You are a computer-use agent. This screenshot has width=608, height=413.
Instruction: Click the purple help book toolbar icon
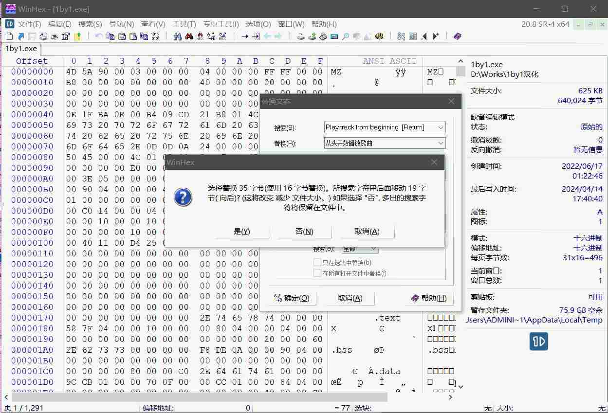tap(457, 36)
